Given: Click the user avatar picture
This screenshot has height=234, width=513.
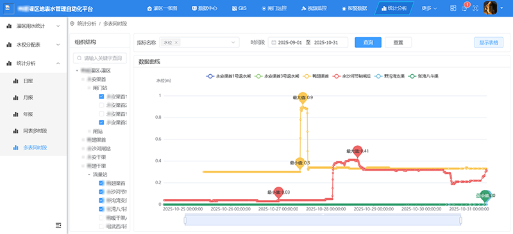Looking at the screenshot, I should click(490, 8).
